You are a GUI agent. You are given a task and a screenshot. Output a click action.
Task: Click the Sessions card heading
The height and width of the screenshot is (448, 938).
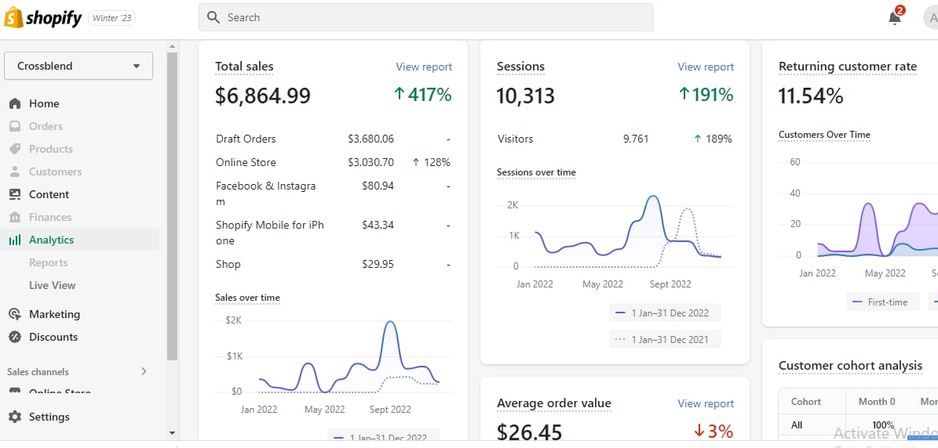tap(520, 67)
